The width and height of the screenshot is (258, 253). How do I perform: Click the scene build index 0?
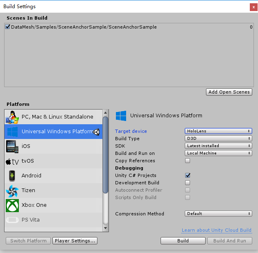251,27
